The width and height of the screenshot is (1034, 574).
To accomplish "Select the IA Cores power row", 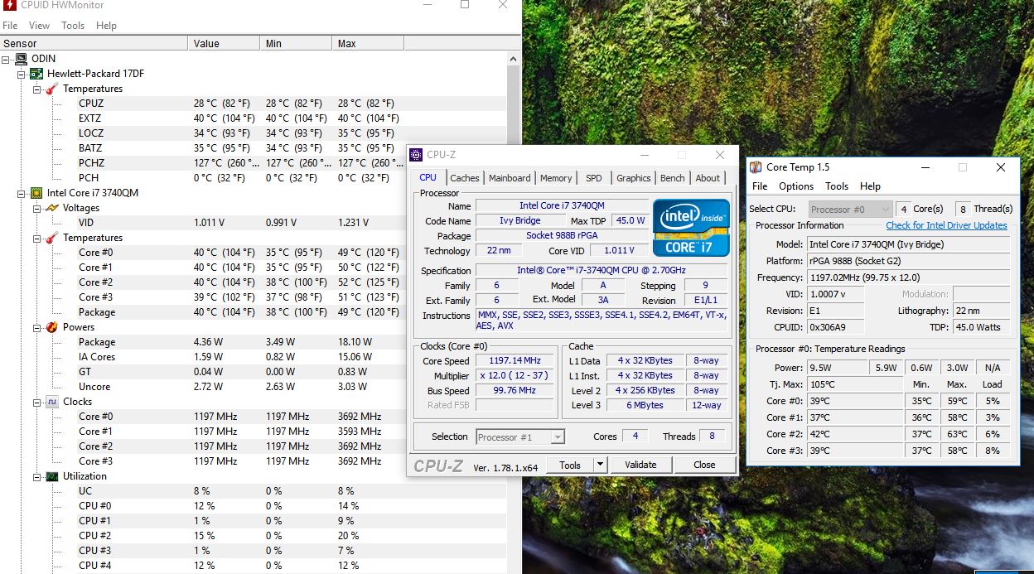I will tap(253, 357).
